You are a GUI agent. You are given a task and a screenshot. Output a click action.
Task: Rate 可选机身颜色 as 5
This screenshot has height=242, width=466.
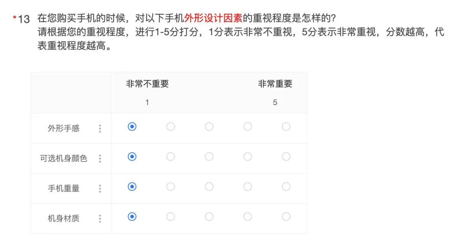click(286, 156)
